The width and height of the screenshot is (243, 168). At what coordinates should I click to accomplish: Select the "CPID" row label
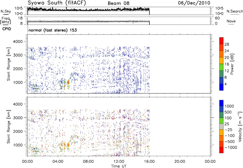(x=7, y=29)
